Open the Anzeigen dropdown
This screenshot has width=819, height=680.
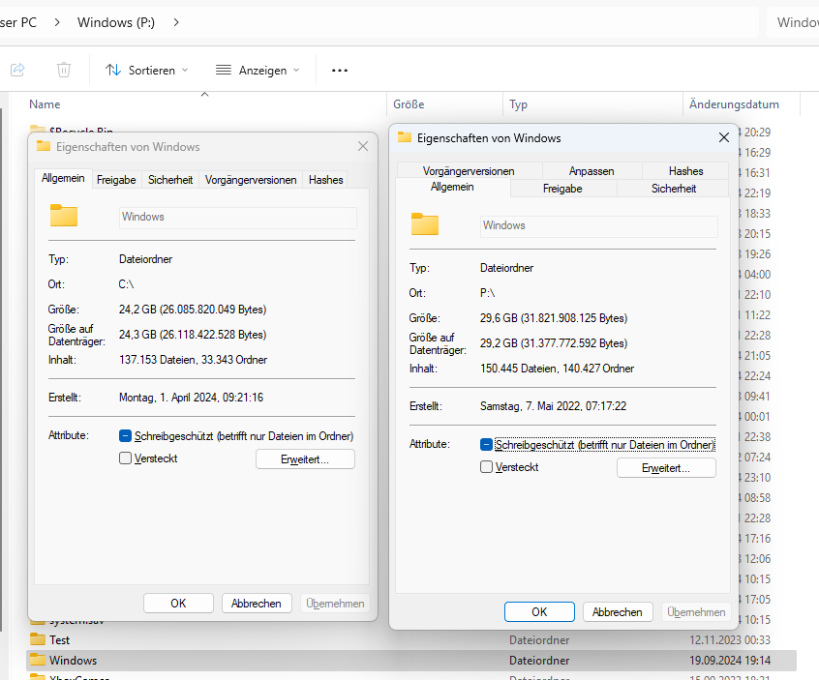tap(258, 70)
